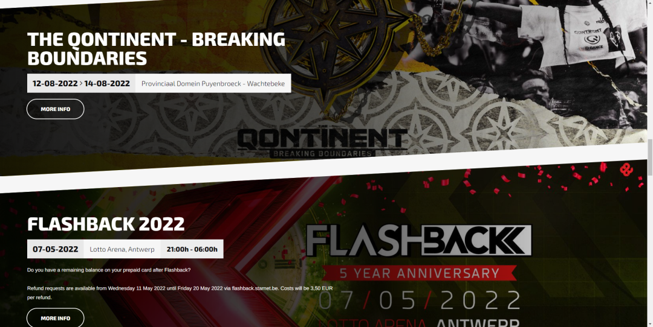Image resolution: width=653 pixels, height=327 pixels.
Task: Click the red ampersand symbol among confetti
Action: [626, 169]
